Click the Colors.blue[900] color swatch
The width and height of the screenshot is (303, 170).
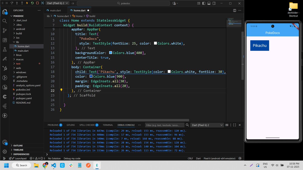coord(91,77)
